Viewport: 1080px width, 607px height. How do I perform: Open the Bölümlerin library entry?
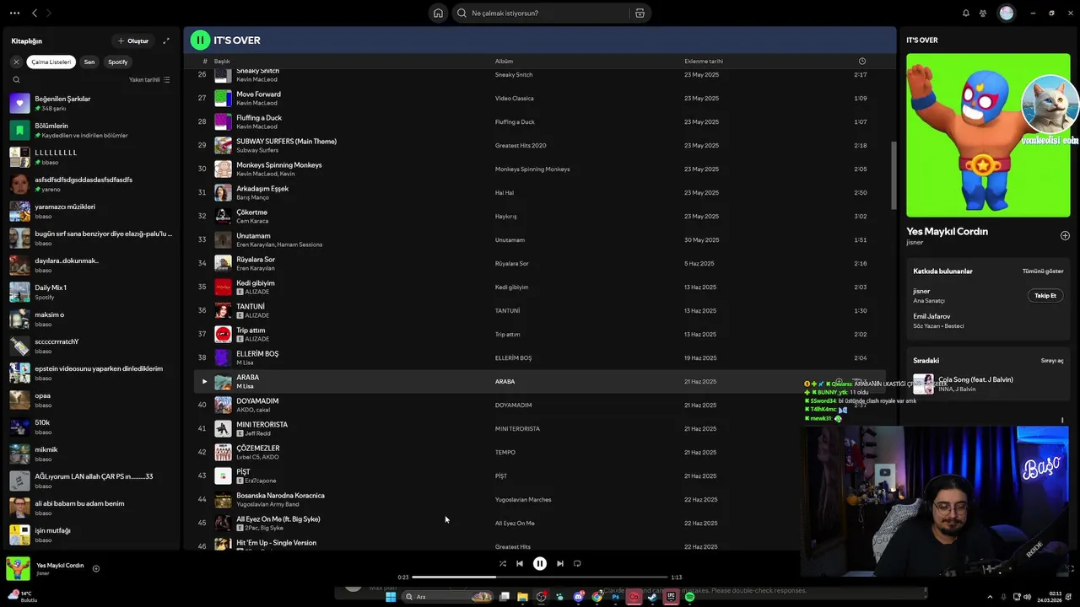point(91,130)
